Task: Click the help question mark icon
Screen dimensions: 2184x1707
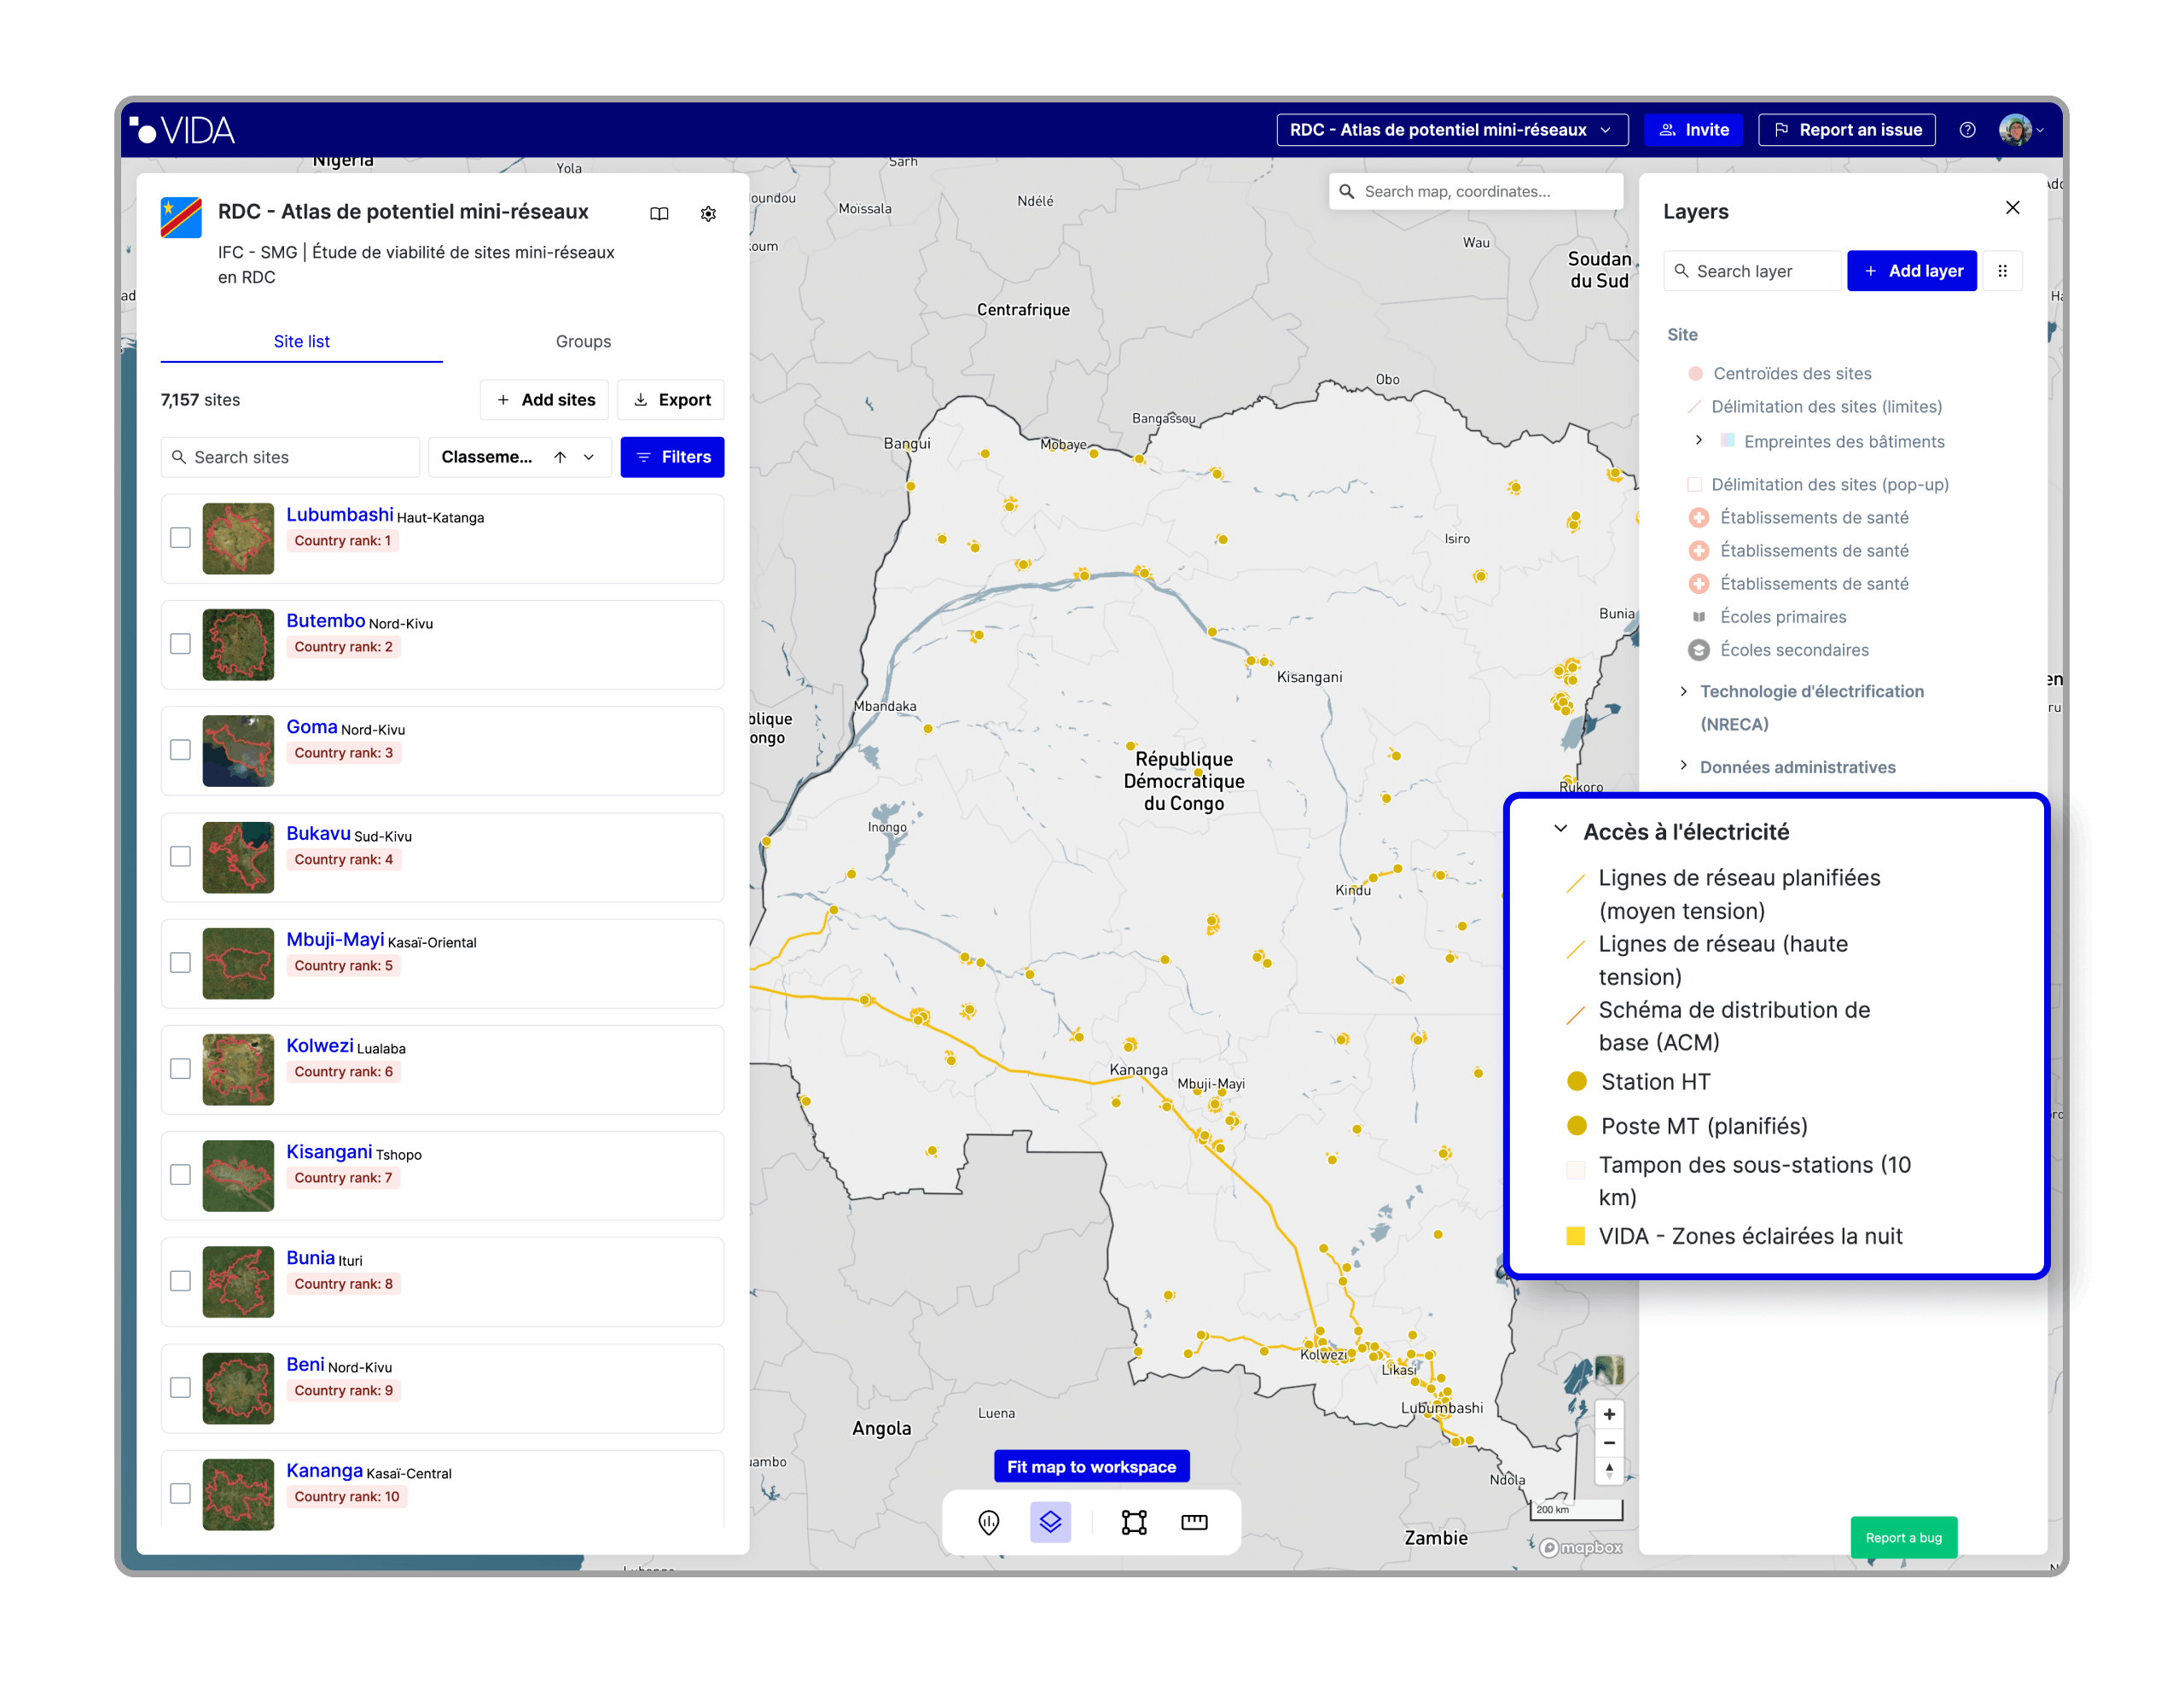Action: click(x=1967, y=130)
